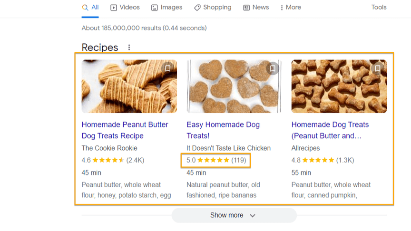Viewport: 411px width, 231px height.
Task: Expand the More search filters menu
Action: [x=291, y=7]
